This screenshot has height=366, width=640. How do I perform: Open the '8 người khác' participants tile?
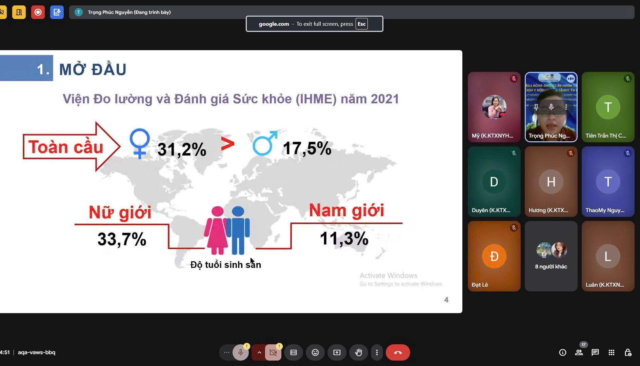551,256
